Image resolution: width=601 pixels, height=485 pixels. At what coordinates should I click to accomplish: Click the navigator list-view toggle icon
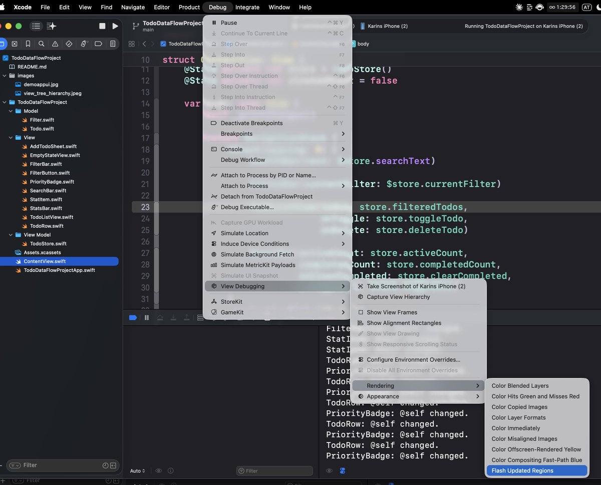(x=36, y=26)
